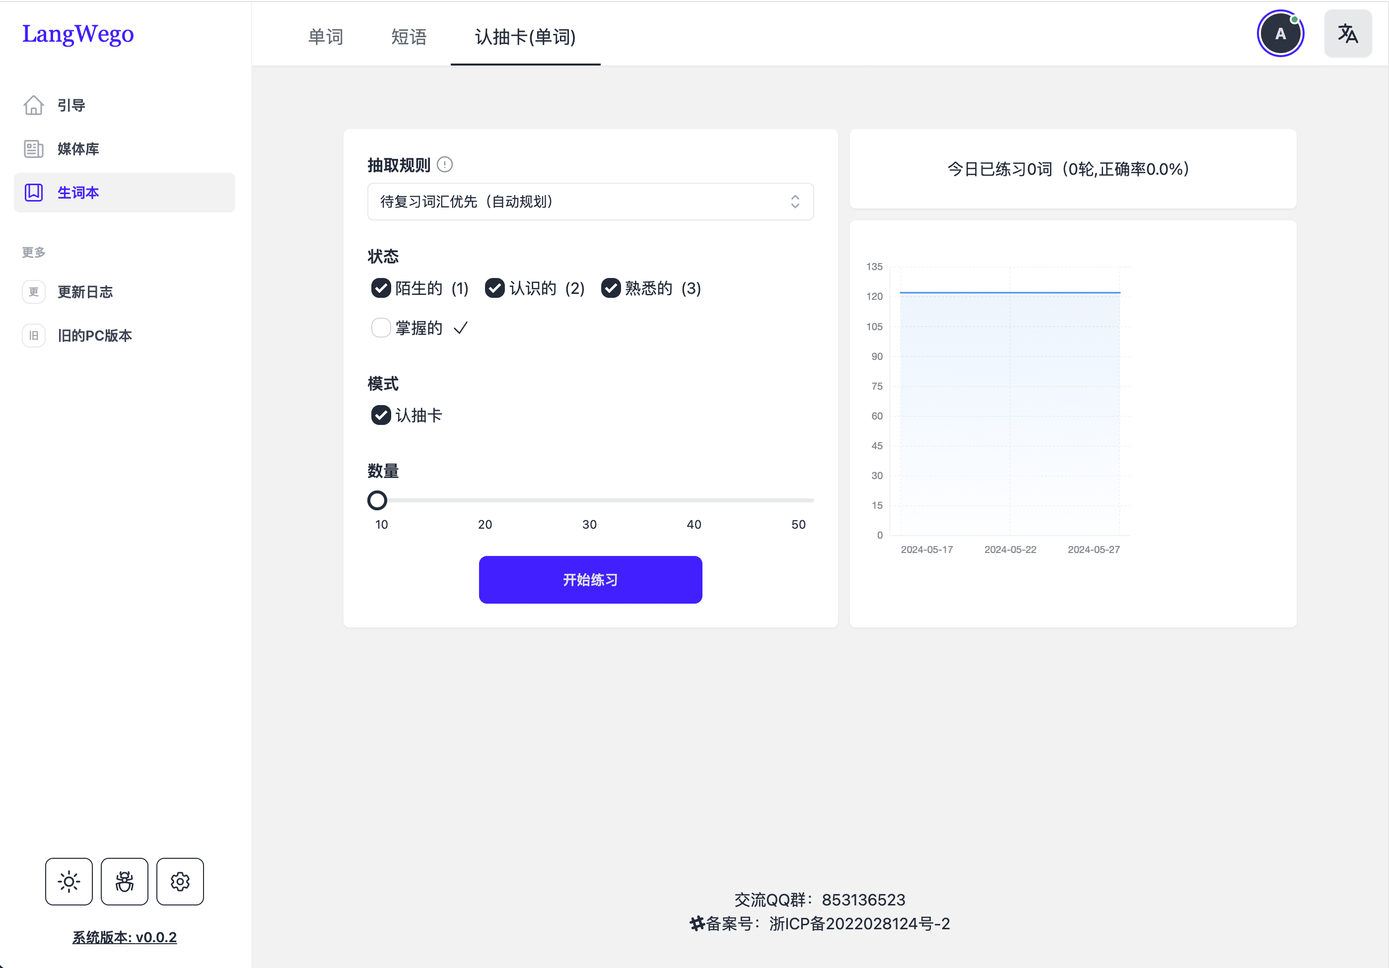Toggle light theme sun icon

coord(69,882)
